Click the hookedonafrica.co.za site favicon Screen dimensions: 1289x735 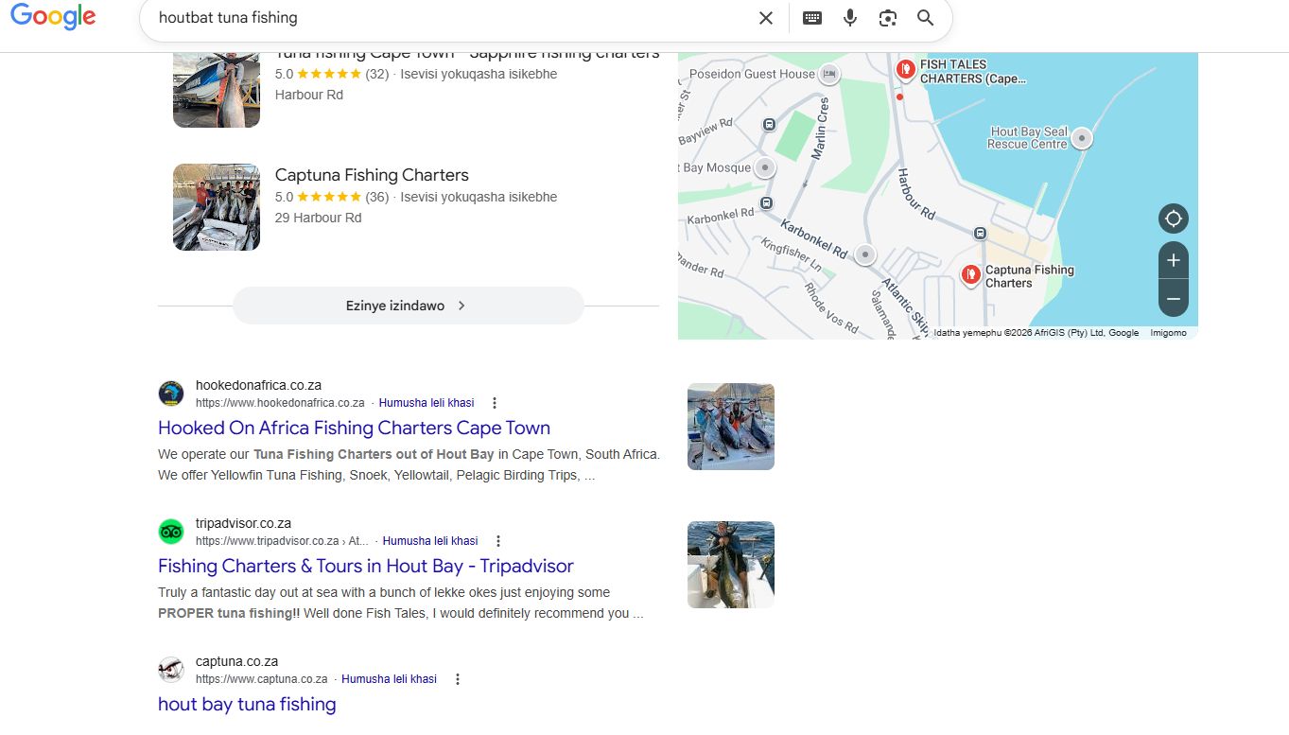click(x=171, y=394)
